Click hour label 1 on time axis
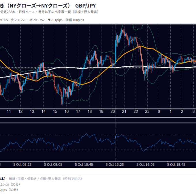 click(170, 111)
